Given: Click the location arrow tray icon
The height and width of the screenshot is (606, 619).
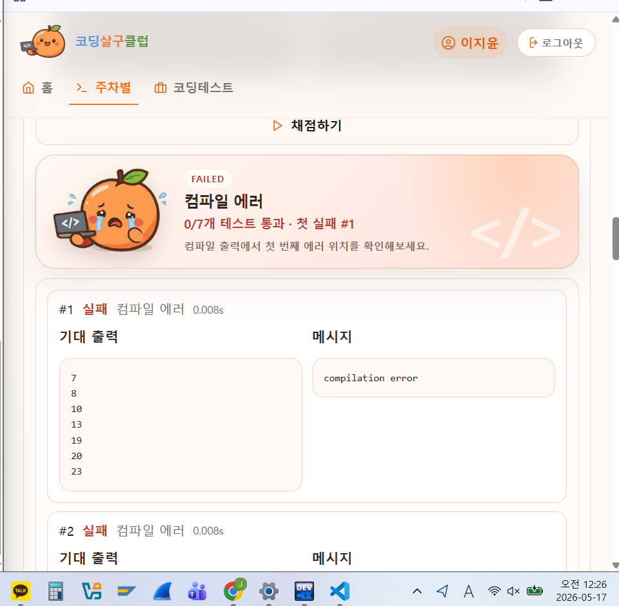Looking at the screenshot, I should pyautogui.click(x=442, y=591).
